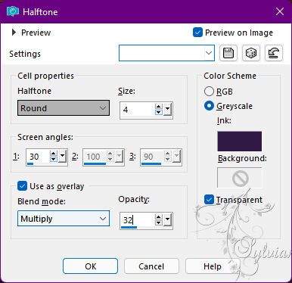Click the save preset floppy disk icon

tap(228, 53)
